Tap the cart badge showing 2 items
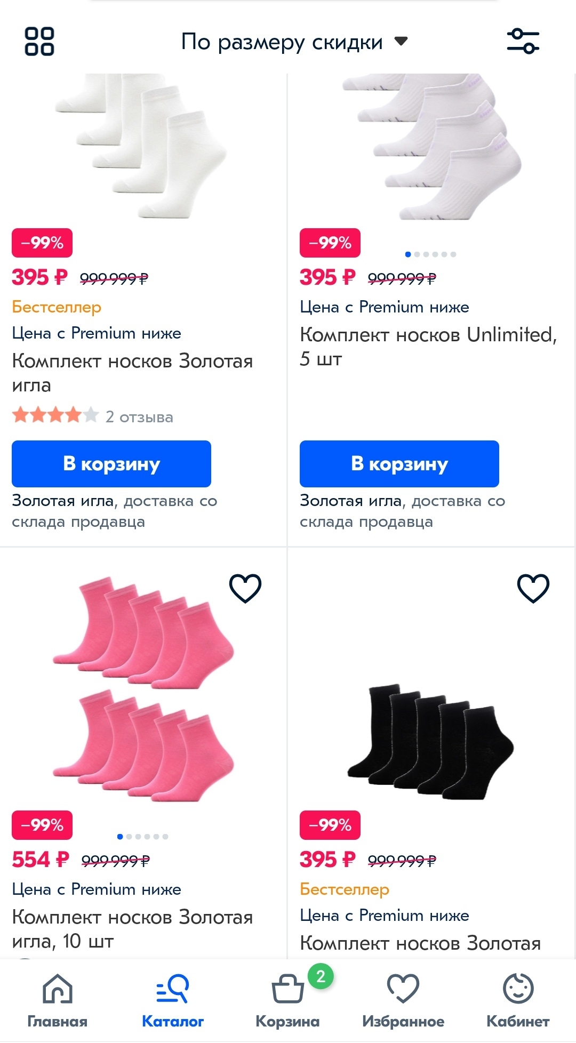Image resolution: width=576 pixels, height=1043 pixels. pyautogui.click(x=321, y=976)
